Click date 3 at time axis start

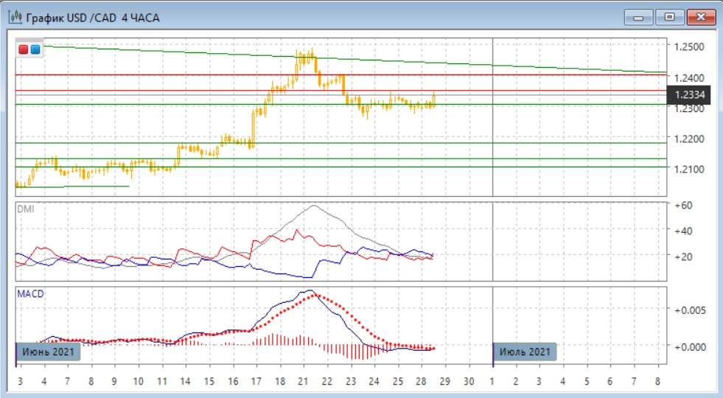click(x=20, y=381)
